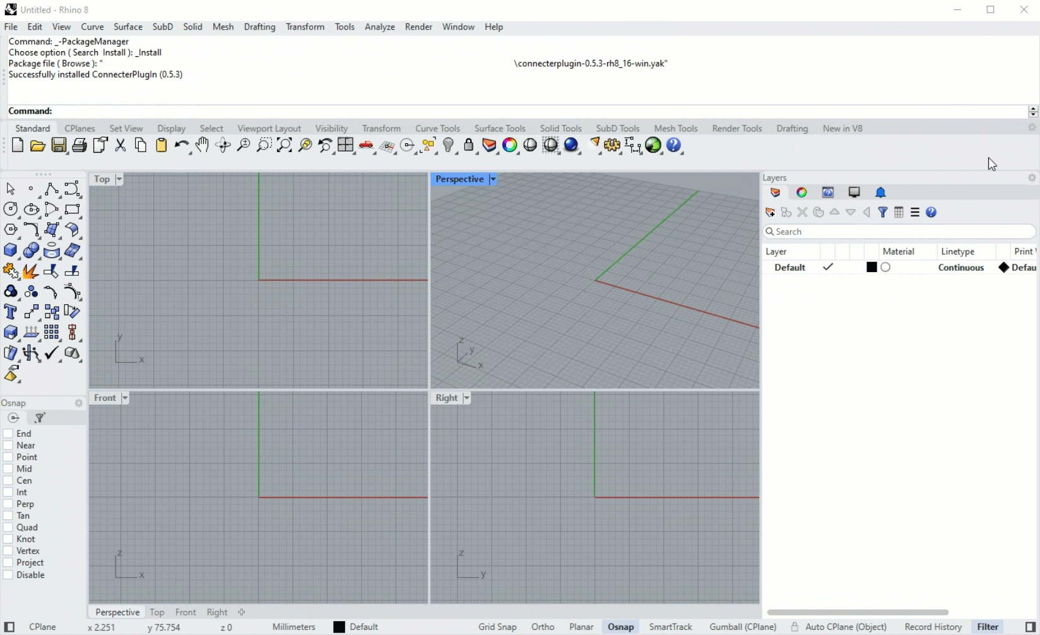The height and width of the screenshot is (635, 1040).
Task: Click Gumball (CPlane) in status bar
Action: [743, 627]
